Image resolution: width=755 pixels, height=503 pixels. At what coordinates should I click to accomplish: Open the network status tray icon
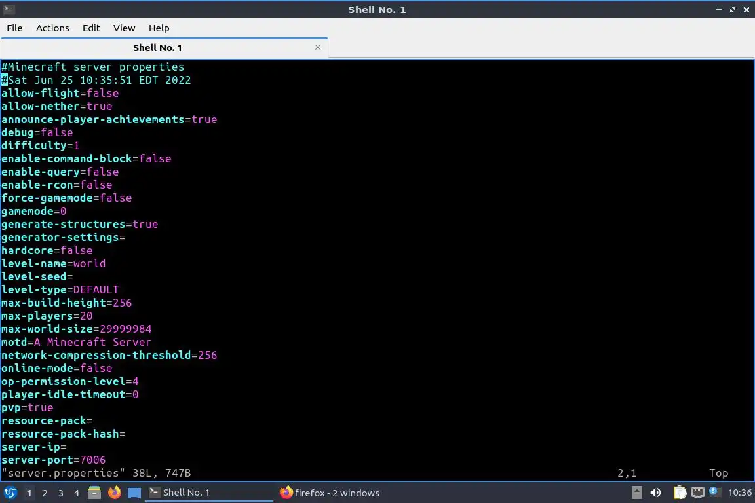pos(698,493)
